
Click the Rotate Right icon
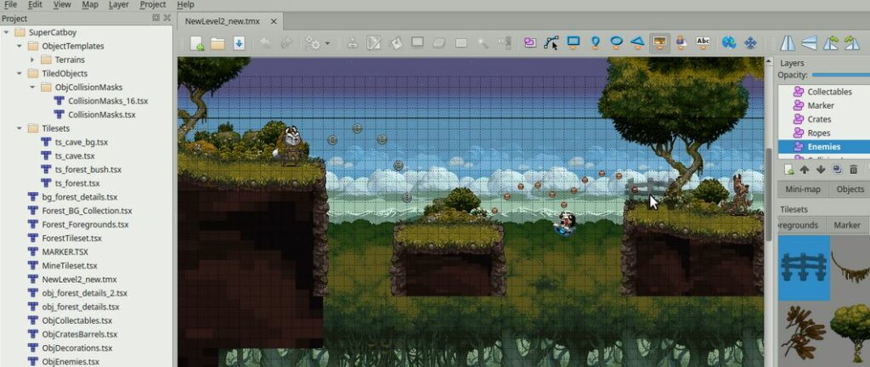pos(851,43)
